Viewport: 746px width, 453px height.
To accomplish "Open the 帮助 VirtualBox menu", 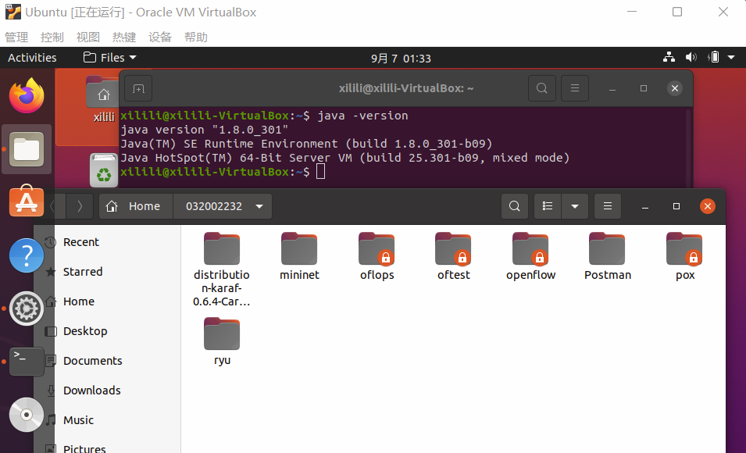I will (x=196, y=37).
